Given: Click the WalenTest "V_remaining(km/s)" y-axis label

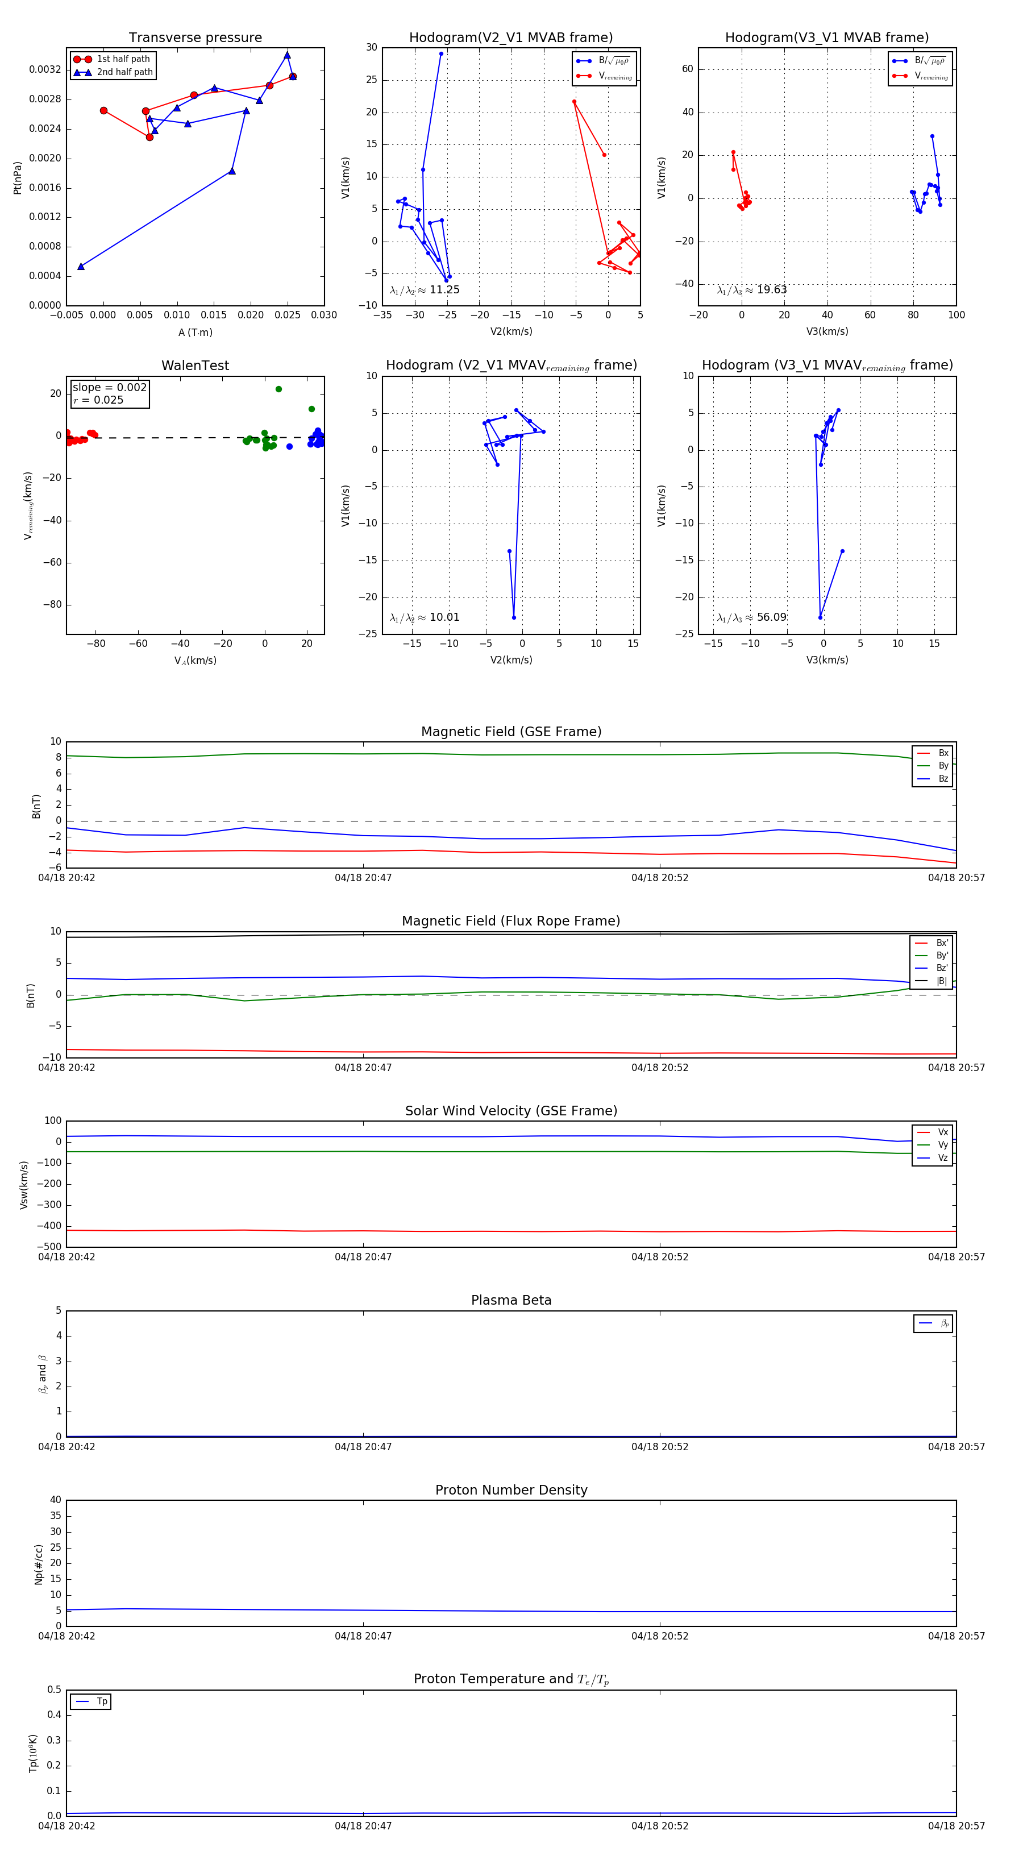Looking at the screenshot, I should tap(28, 505).
